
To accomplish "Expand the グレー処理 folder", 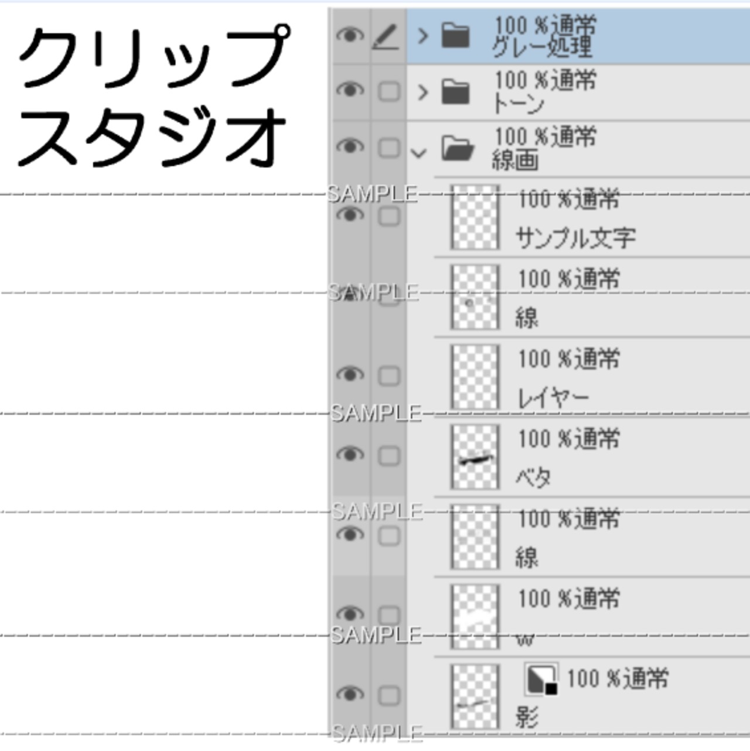I will click(x=422, y=36).
